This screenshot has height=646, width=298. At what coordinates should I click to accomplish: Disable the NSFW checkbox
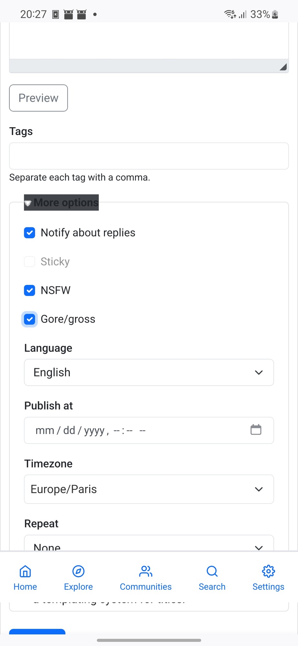click(30, 290)
